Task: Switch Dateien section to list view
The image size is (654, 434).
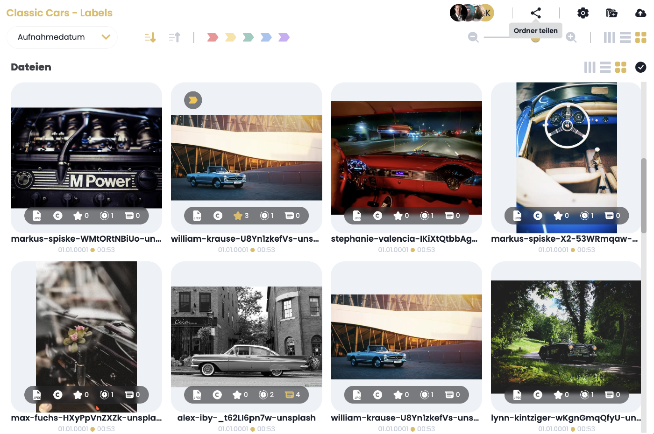Action: tap(605, 67)
